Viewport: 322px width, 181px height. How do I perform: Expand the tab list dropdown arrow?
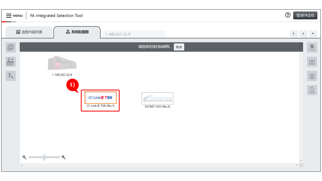[313, 34]
